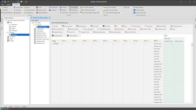Toggle Show Row Subtotals checkbox
Screen dimensions: 196x110
(x=117, y=7)
